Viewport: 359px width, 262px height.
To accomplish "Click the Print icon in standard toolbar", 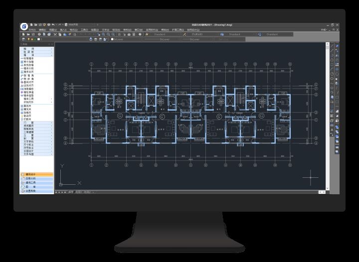I will [41, 34].
